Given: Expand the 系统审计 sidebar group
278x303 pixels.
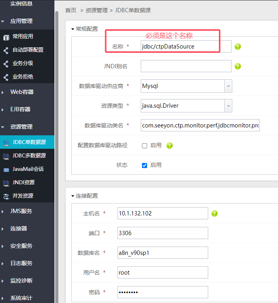Looking at the screenshot, I should click(x=2, y=298).
